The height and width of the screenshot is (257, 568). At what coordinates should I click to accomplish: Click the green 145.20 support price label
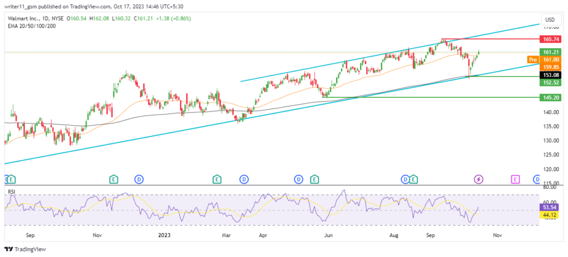(x=550, y=97)
